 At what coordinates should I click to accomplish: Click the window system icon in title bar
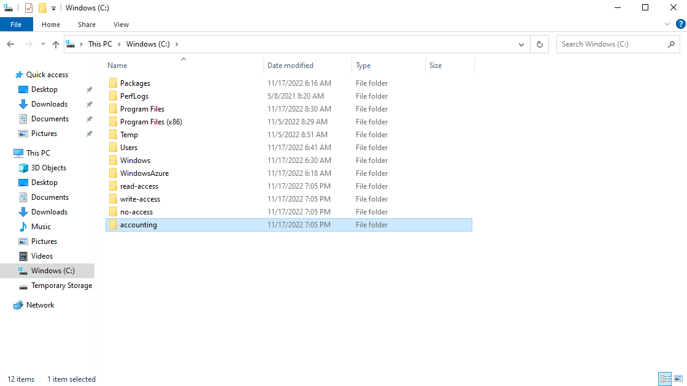pyautogui.click(x=8, y=8)
